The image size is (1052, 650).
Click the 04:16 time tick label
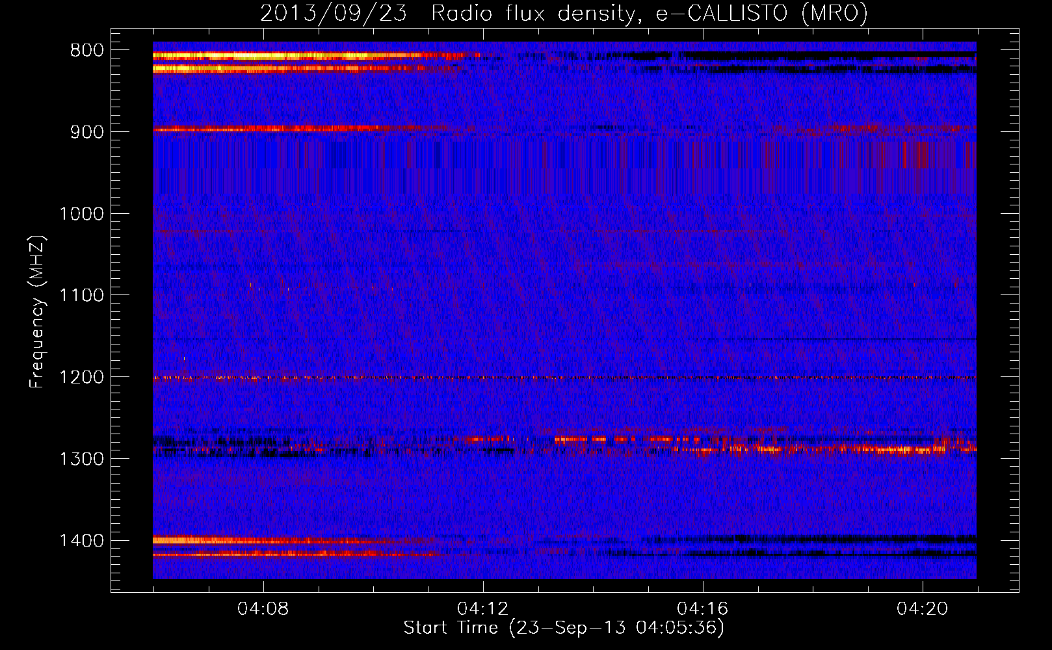(x=703, y=609)
